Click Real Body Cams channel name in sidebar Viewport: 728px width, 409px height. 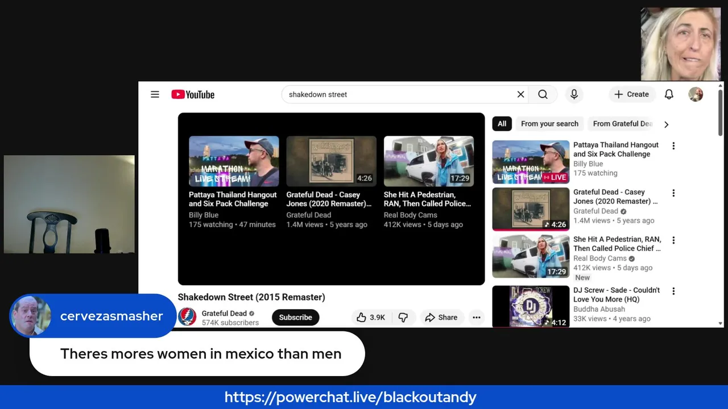(x=600, y=258)
